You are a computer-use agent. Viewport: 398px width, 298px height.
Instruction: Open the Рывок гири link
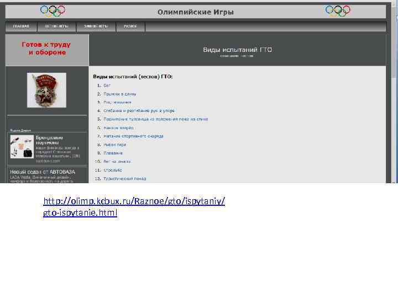click(x=115, y=145)
